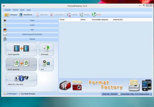Click the red compact camera image
Image resolution: width=154 pixels, height=107 pixels.
click(x=77, y=87)
